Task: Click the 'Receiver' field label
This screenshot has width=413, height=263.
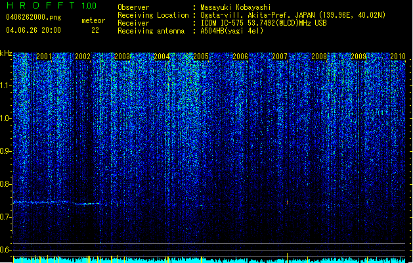Action: tap(133, 23)
